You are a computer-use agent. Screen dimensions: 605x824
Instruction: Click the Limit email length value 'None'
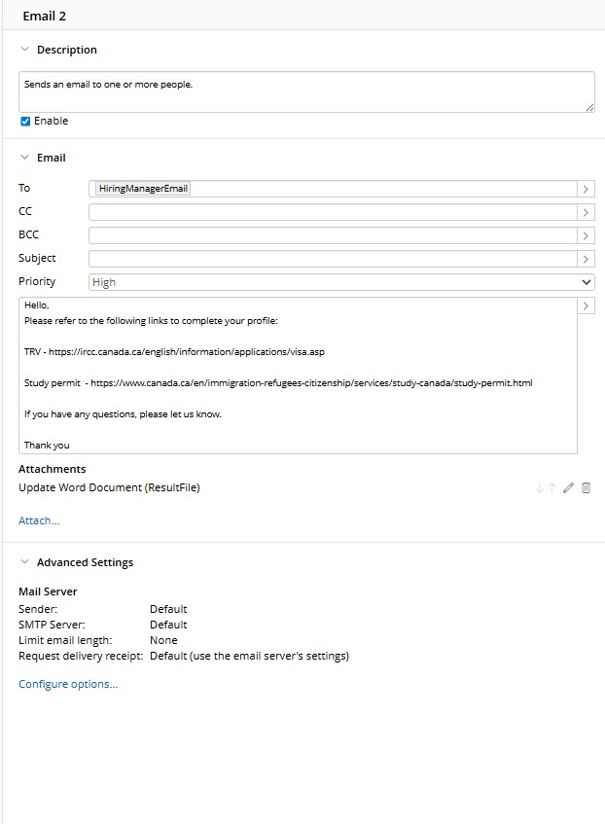[163, 640]
